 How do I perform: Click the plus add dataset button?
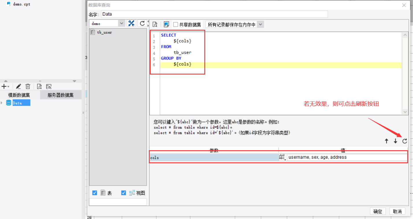pyautogui.click(x=4, y=86)
